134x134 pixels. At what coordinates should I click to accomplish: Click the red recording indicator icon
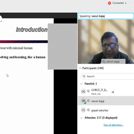coord(109,3)
